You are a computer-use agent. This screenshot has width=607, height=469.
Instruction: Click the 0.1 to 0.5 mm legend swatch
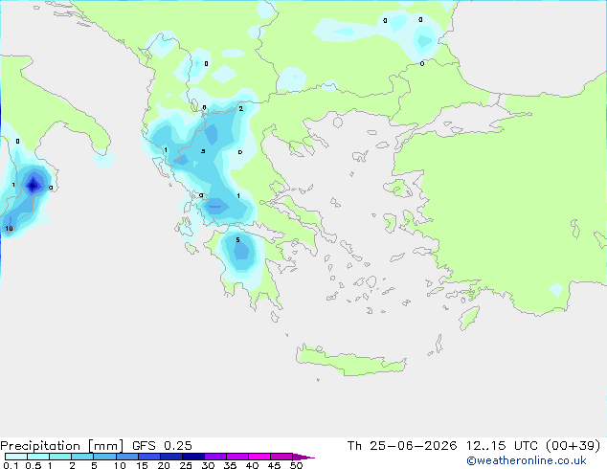click(x=16, y=457)
